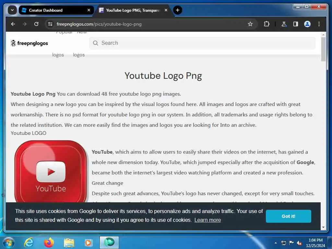Open the Windows Start menu
332x249 pixels.
pyautogui.click(x=8, y=243)
